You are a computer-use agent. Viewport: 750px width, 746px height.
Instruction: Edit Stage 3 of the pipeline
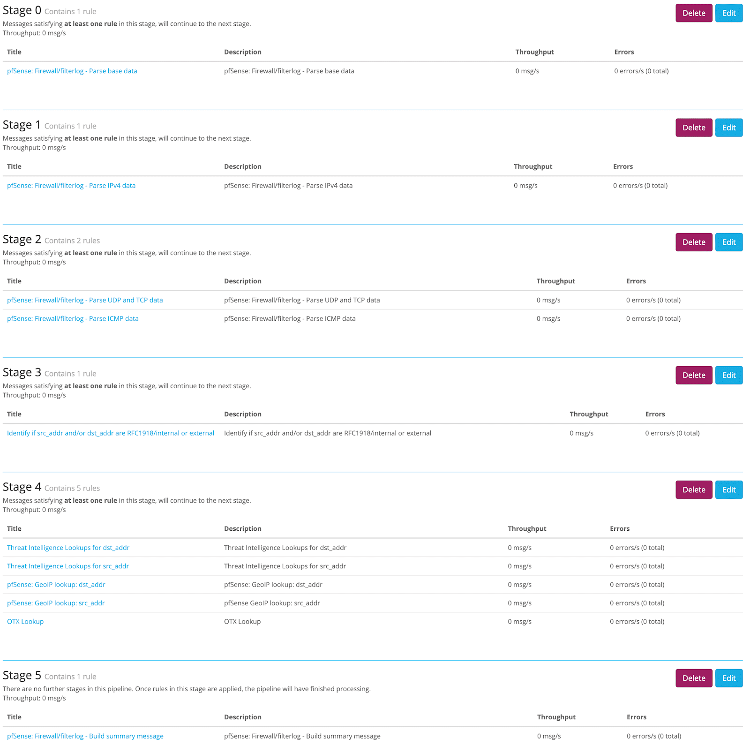tap(728, 375)
